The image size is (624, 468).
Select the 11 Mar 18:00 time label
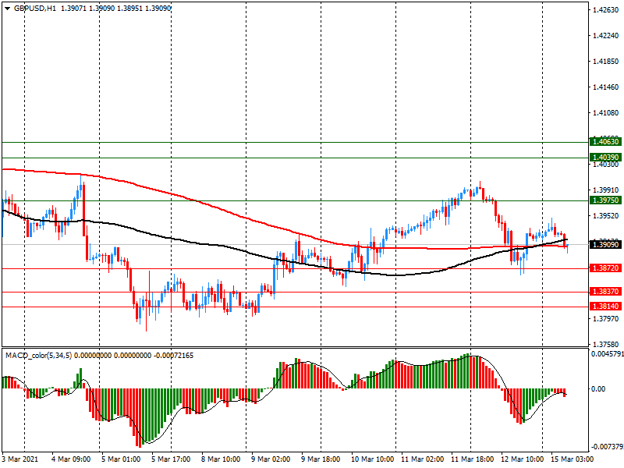tap(472, 459)
